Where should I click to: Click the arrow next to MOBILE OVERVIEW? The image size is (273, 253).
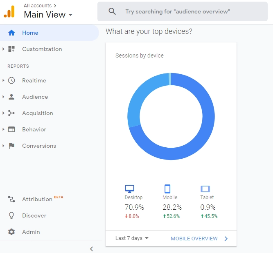click(226, 239)
